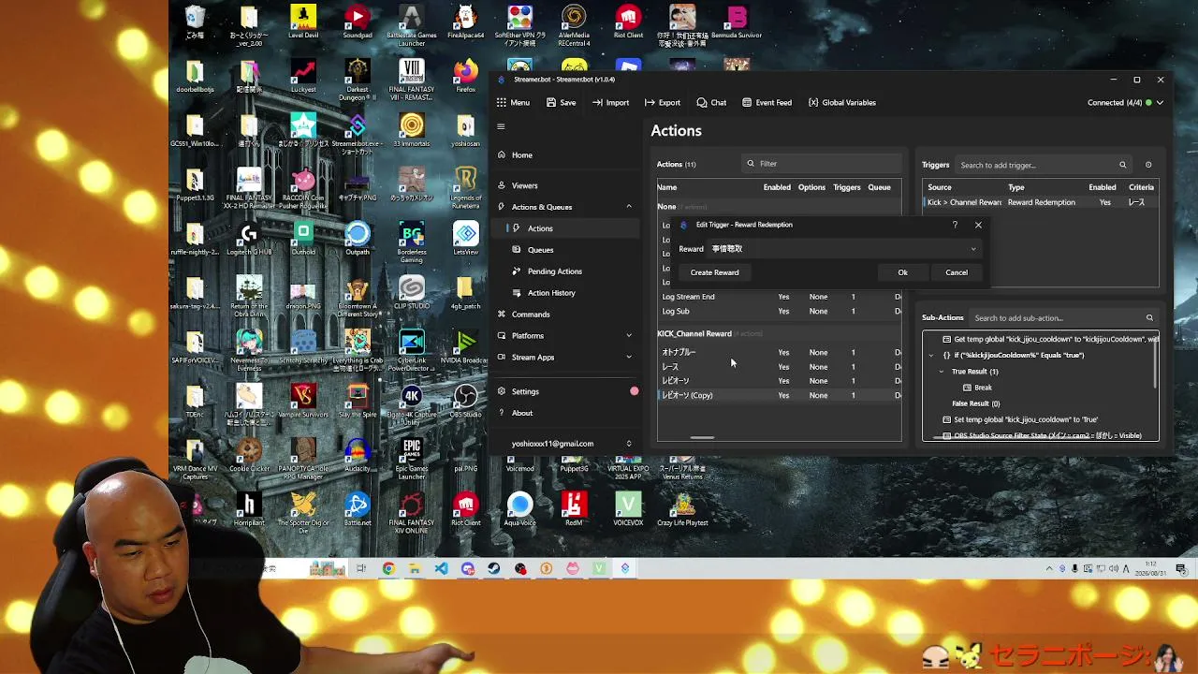Collapse the True Result (1) branch
This screenshot has height=674, width=1198.
(x=942, y=372)
